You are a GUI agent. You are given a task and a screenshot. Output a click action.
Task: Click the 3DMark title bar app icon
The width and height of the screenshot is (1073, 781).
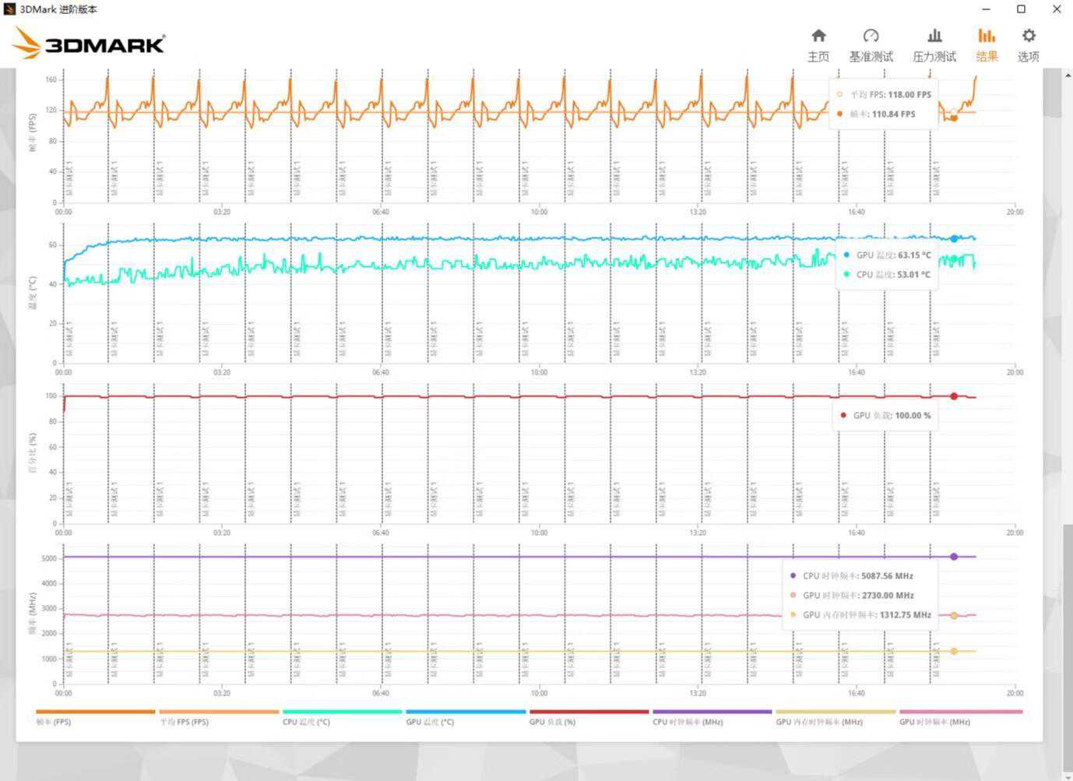click(x=9, y=9)
